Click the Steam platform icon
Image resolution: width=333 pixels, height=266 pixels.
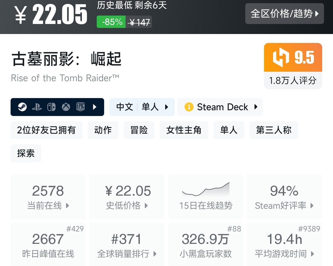coord(22,107)
